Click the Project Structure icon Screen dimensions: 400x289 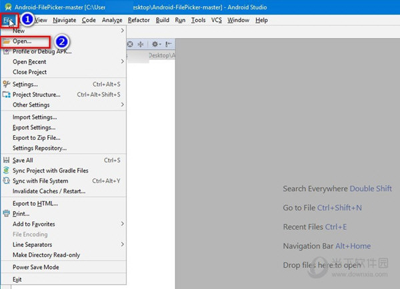7,95
